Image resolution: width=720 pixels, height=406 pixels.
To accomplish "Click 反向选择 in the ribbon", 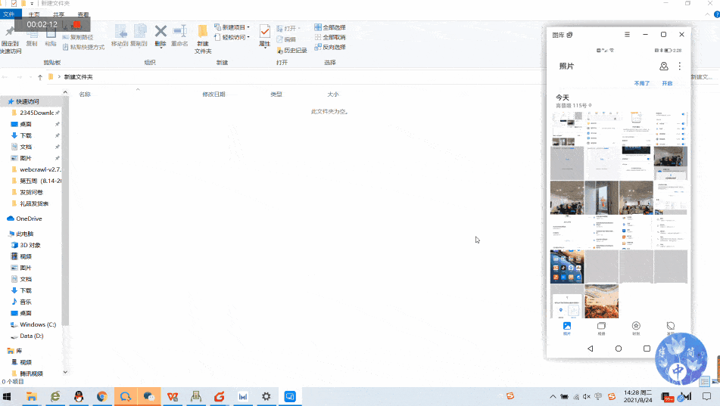I will click(x=330, y=47).
